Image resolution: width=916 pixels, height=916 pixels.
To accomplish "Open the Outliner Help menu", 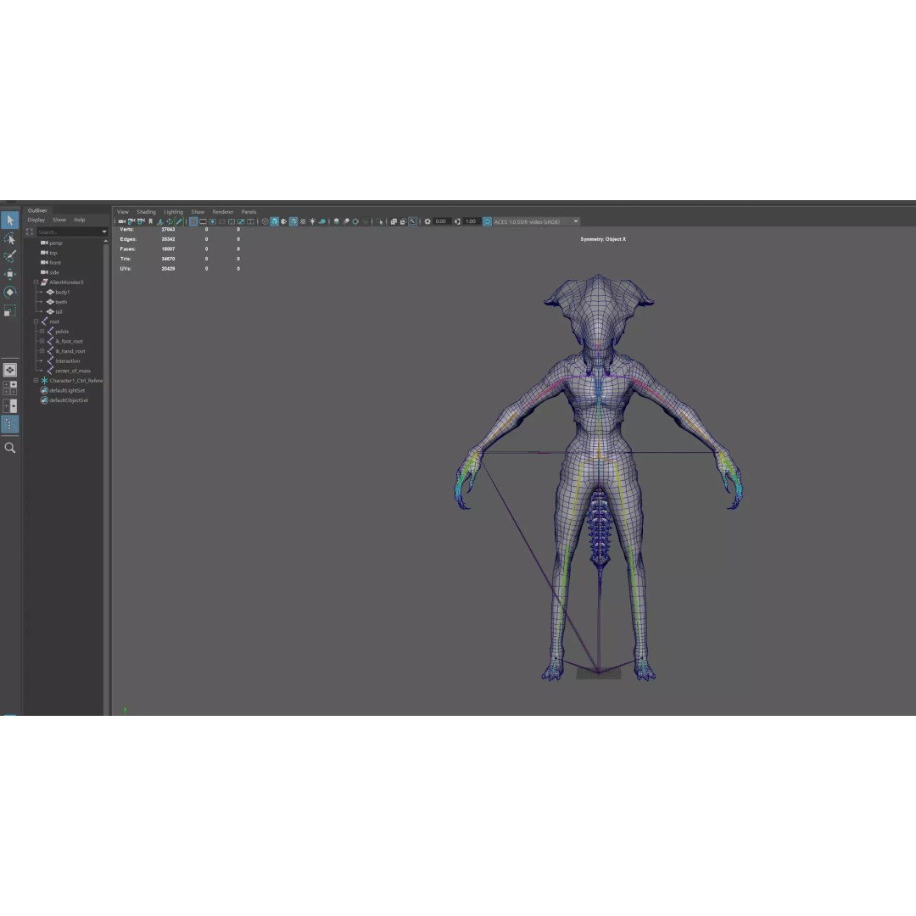I will (80, 220).
